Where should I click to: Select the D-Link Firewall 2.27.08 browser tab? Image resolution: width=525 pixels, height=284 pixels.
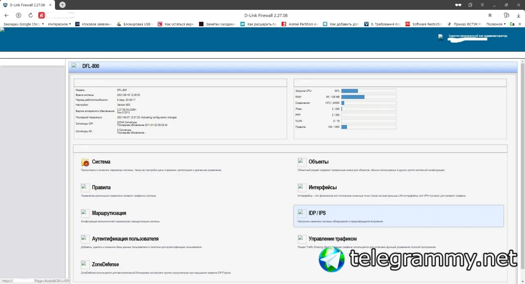[x=28, y=5]
